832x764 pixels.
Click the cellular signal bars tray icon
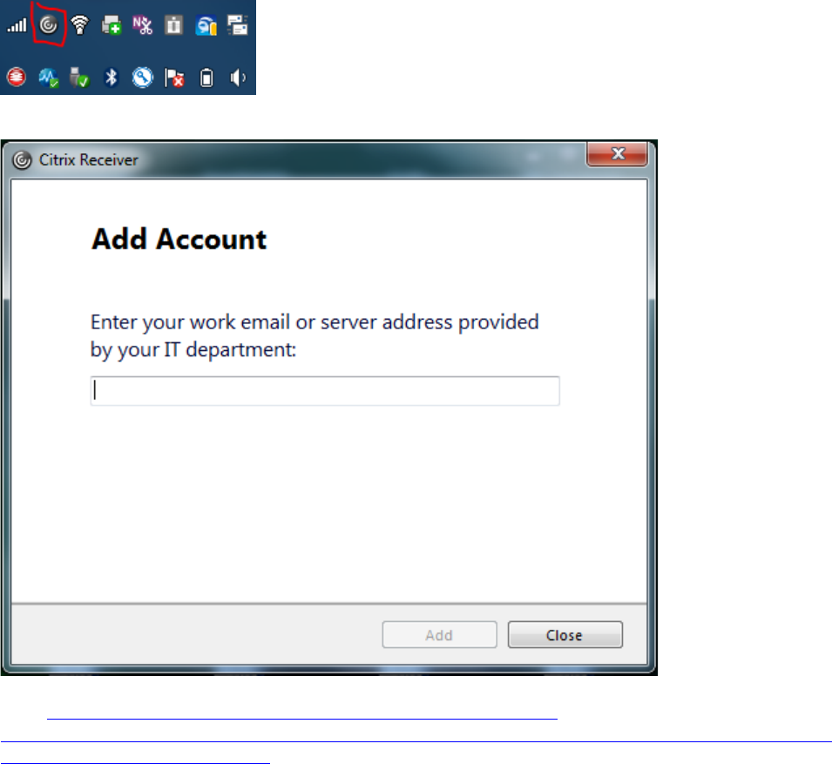click(x=17, y=25)
